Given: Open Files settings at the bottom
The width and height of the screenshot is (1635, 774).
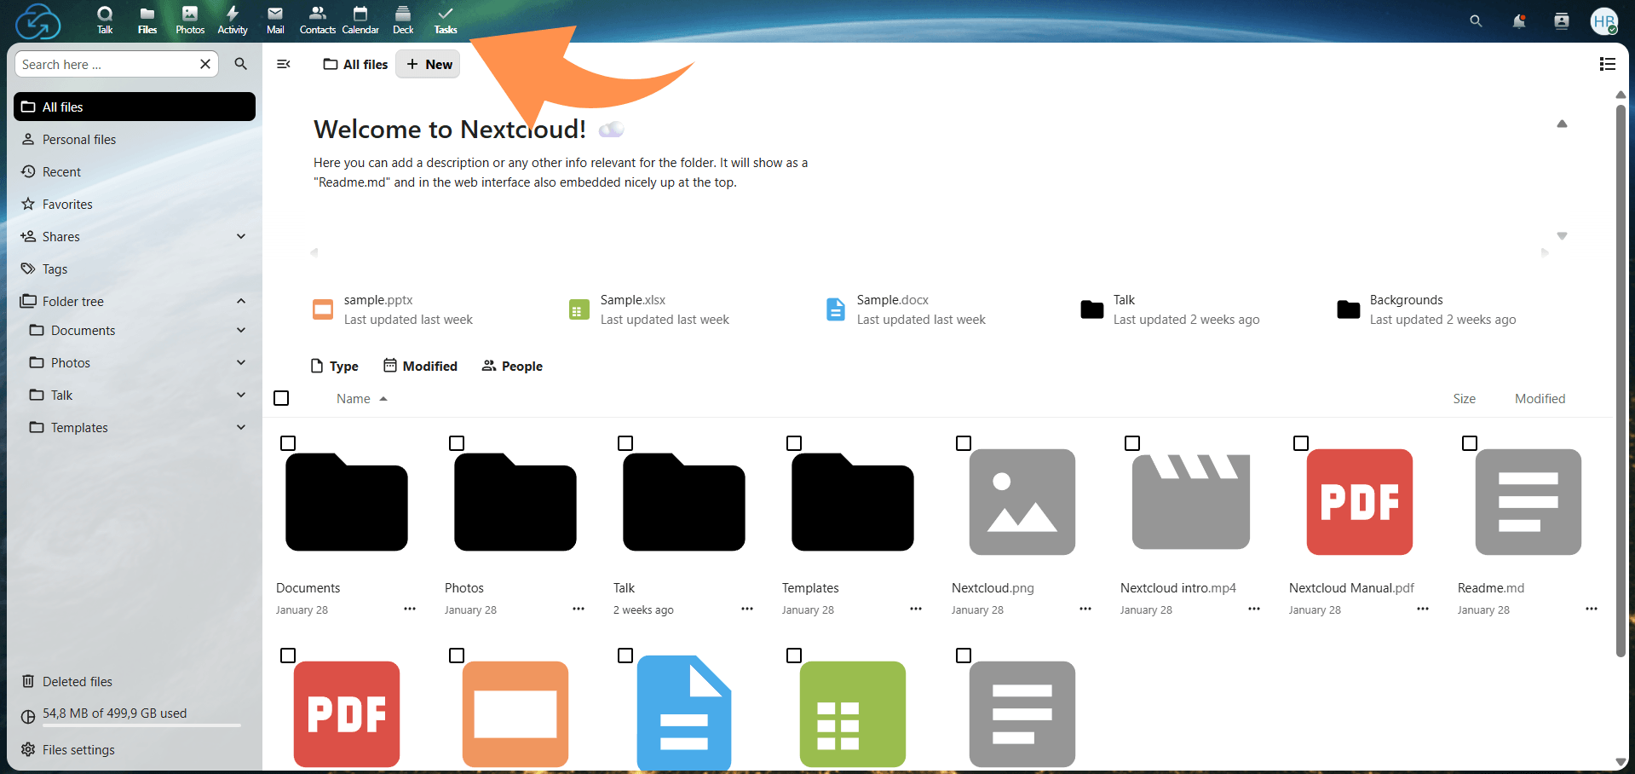Looking at the screenshot, I should [x=78, y=749].
